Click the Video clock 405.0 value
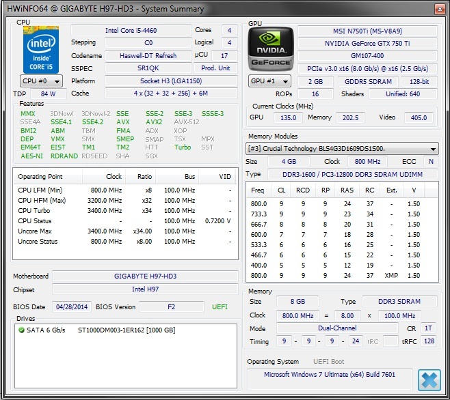 419,118
